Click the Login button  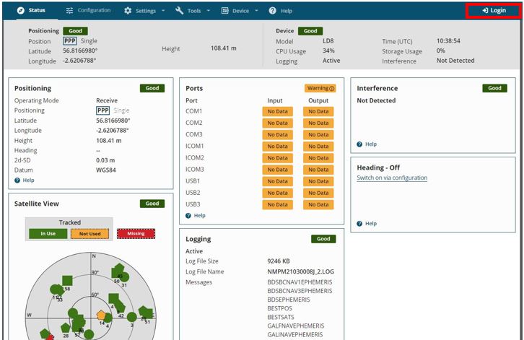pyautogui.click(x=494, y=11)
